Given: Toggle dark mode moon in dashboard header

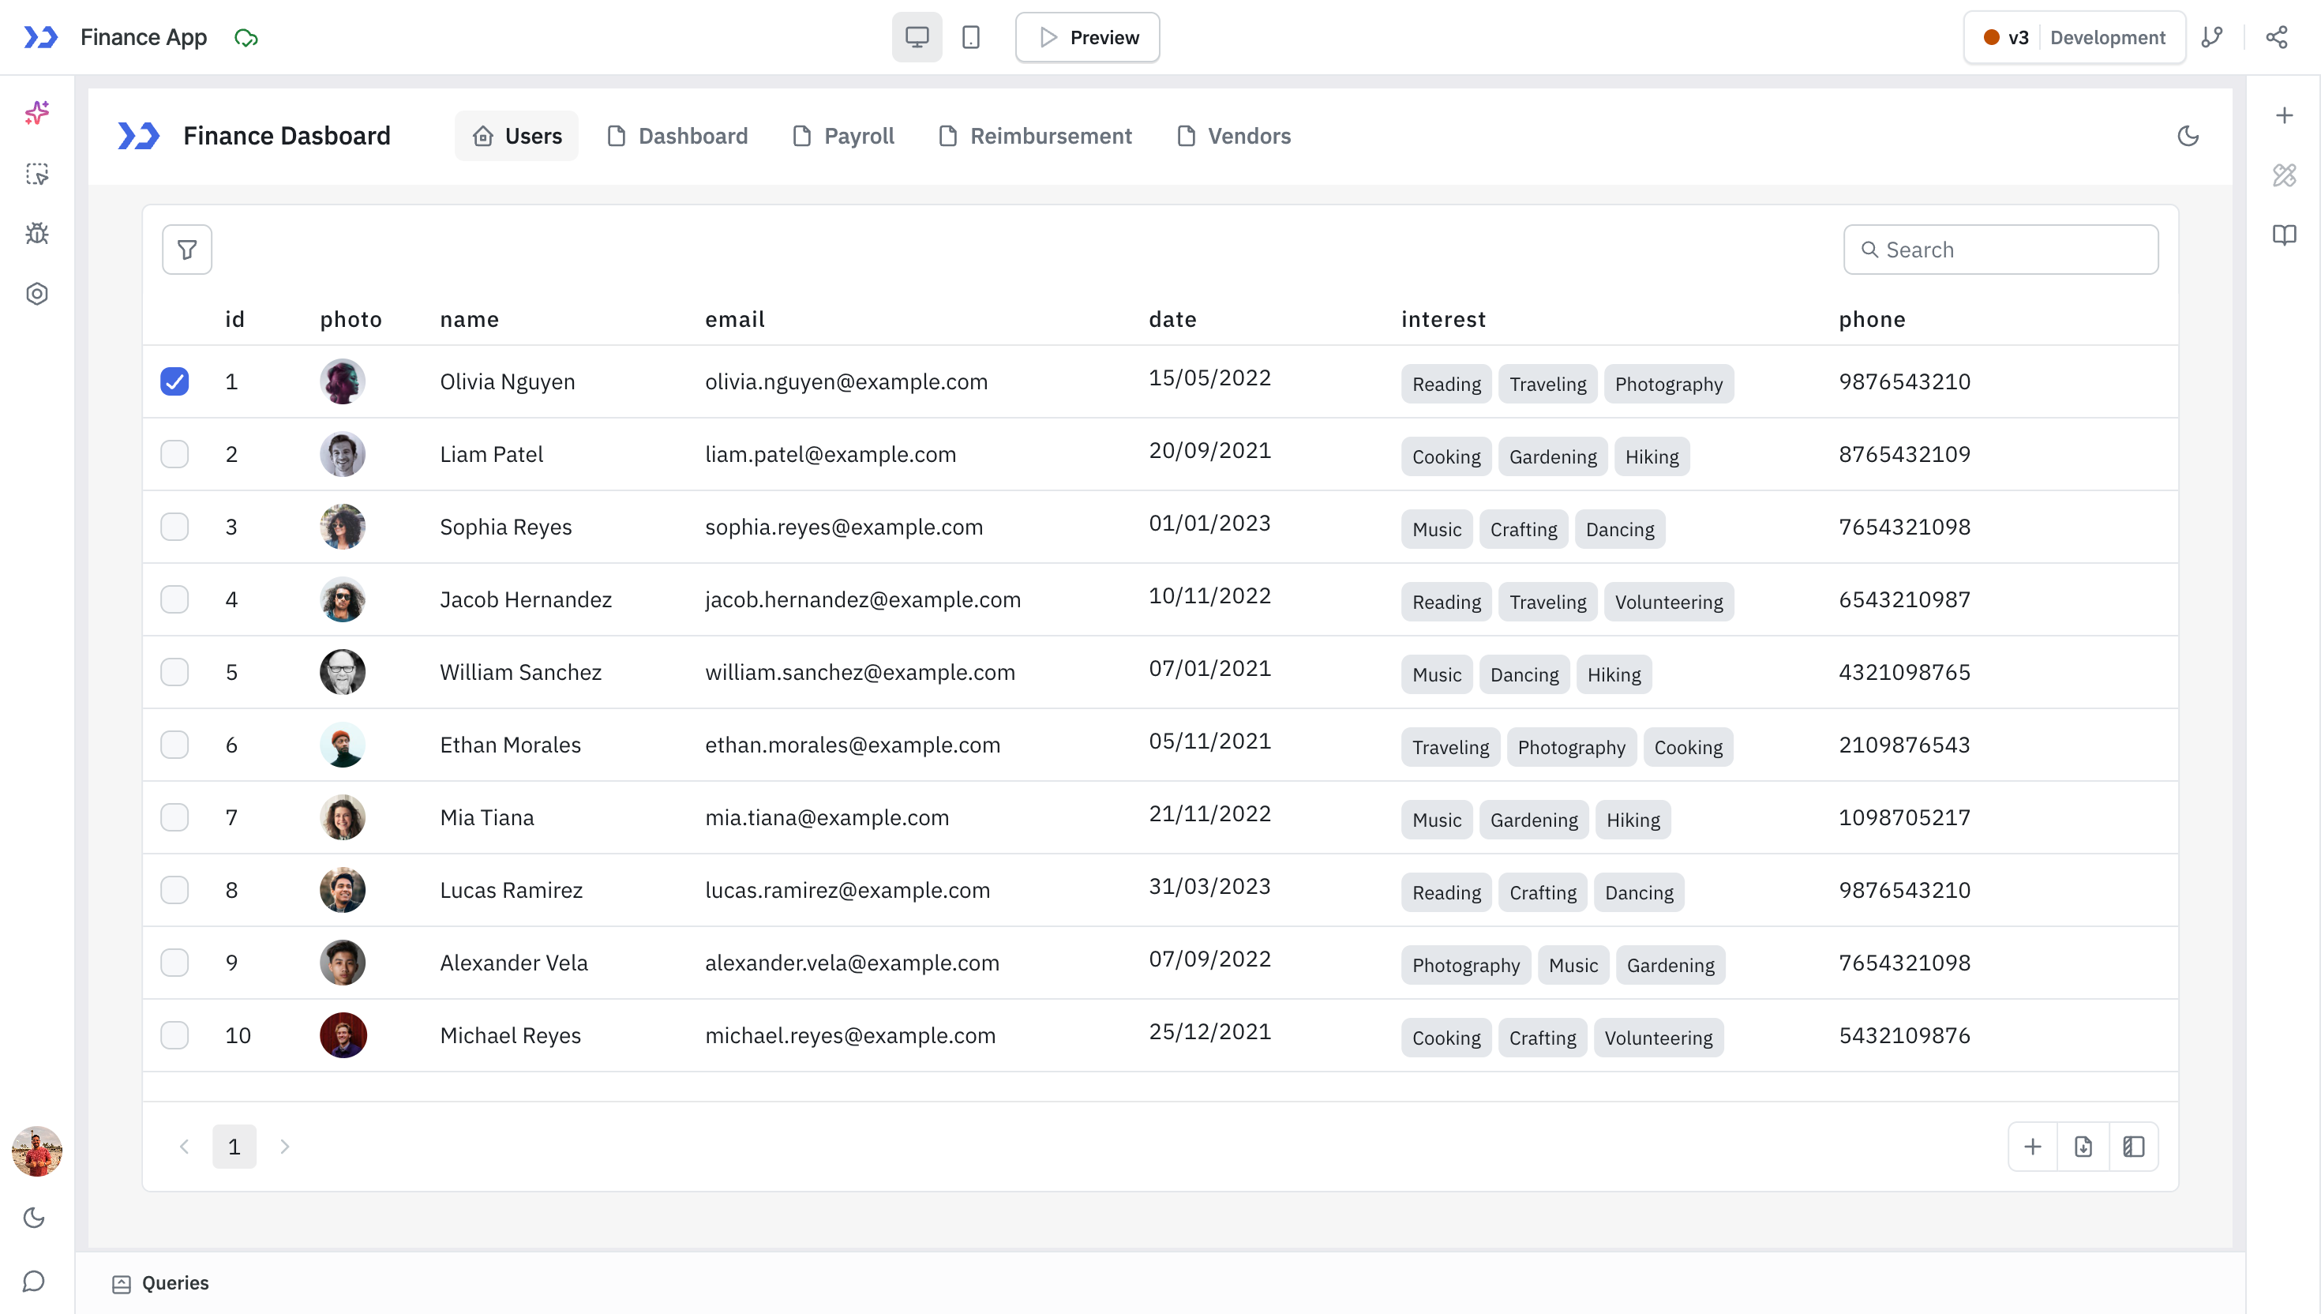Looking at the screenshot, I should click(x=2188, y=137).
